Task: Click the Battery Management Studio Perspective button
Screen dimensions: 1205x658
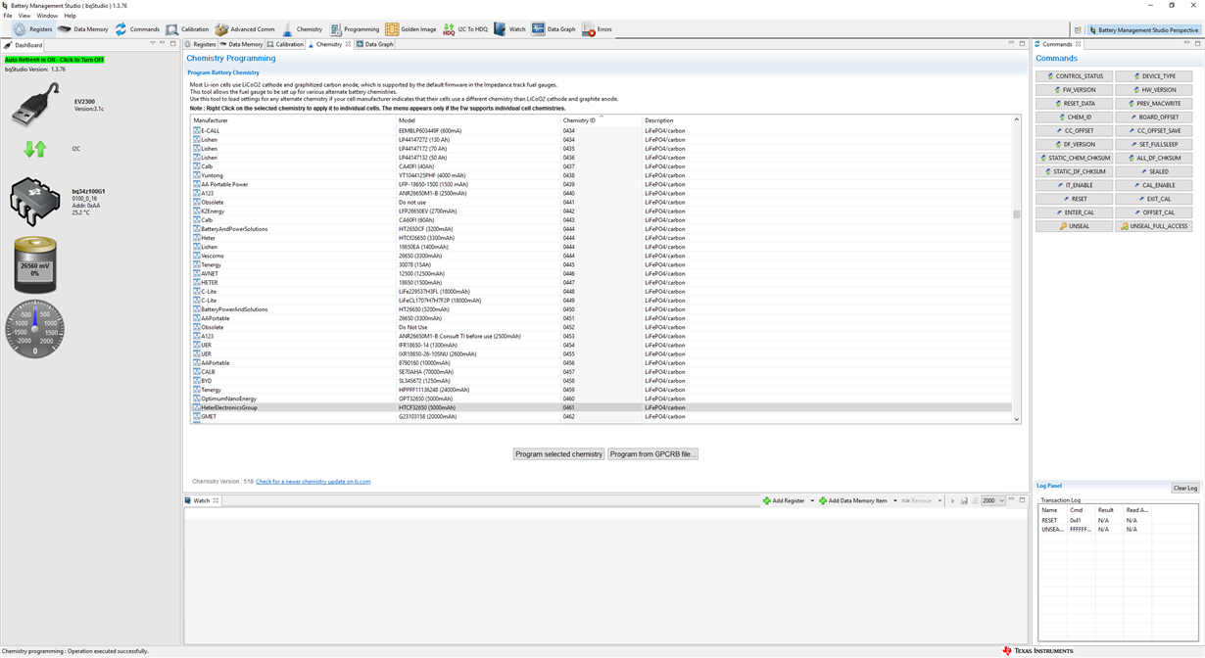Action: (1144, 30)
